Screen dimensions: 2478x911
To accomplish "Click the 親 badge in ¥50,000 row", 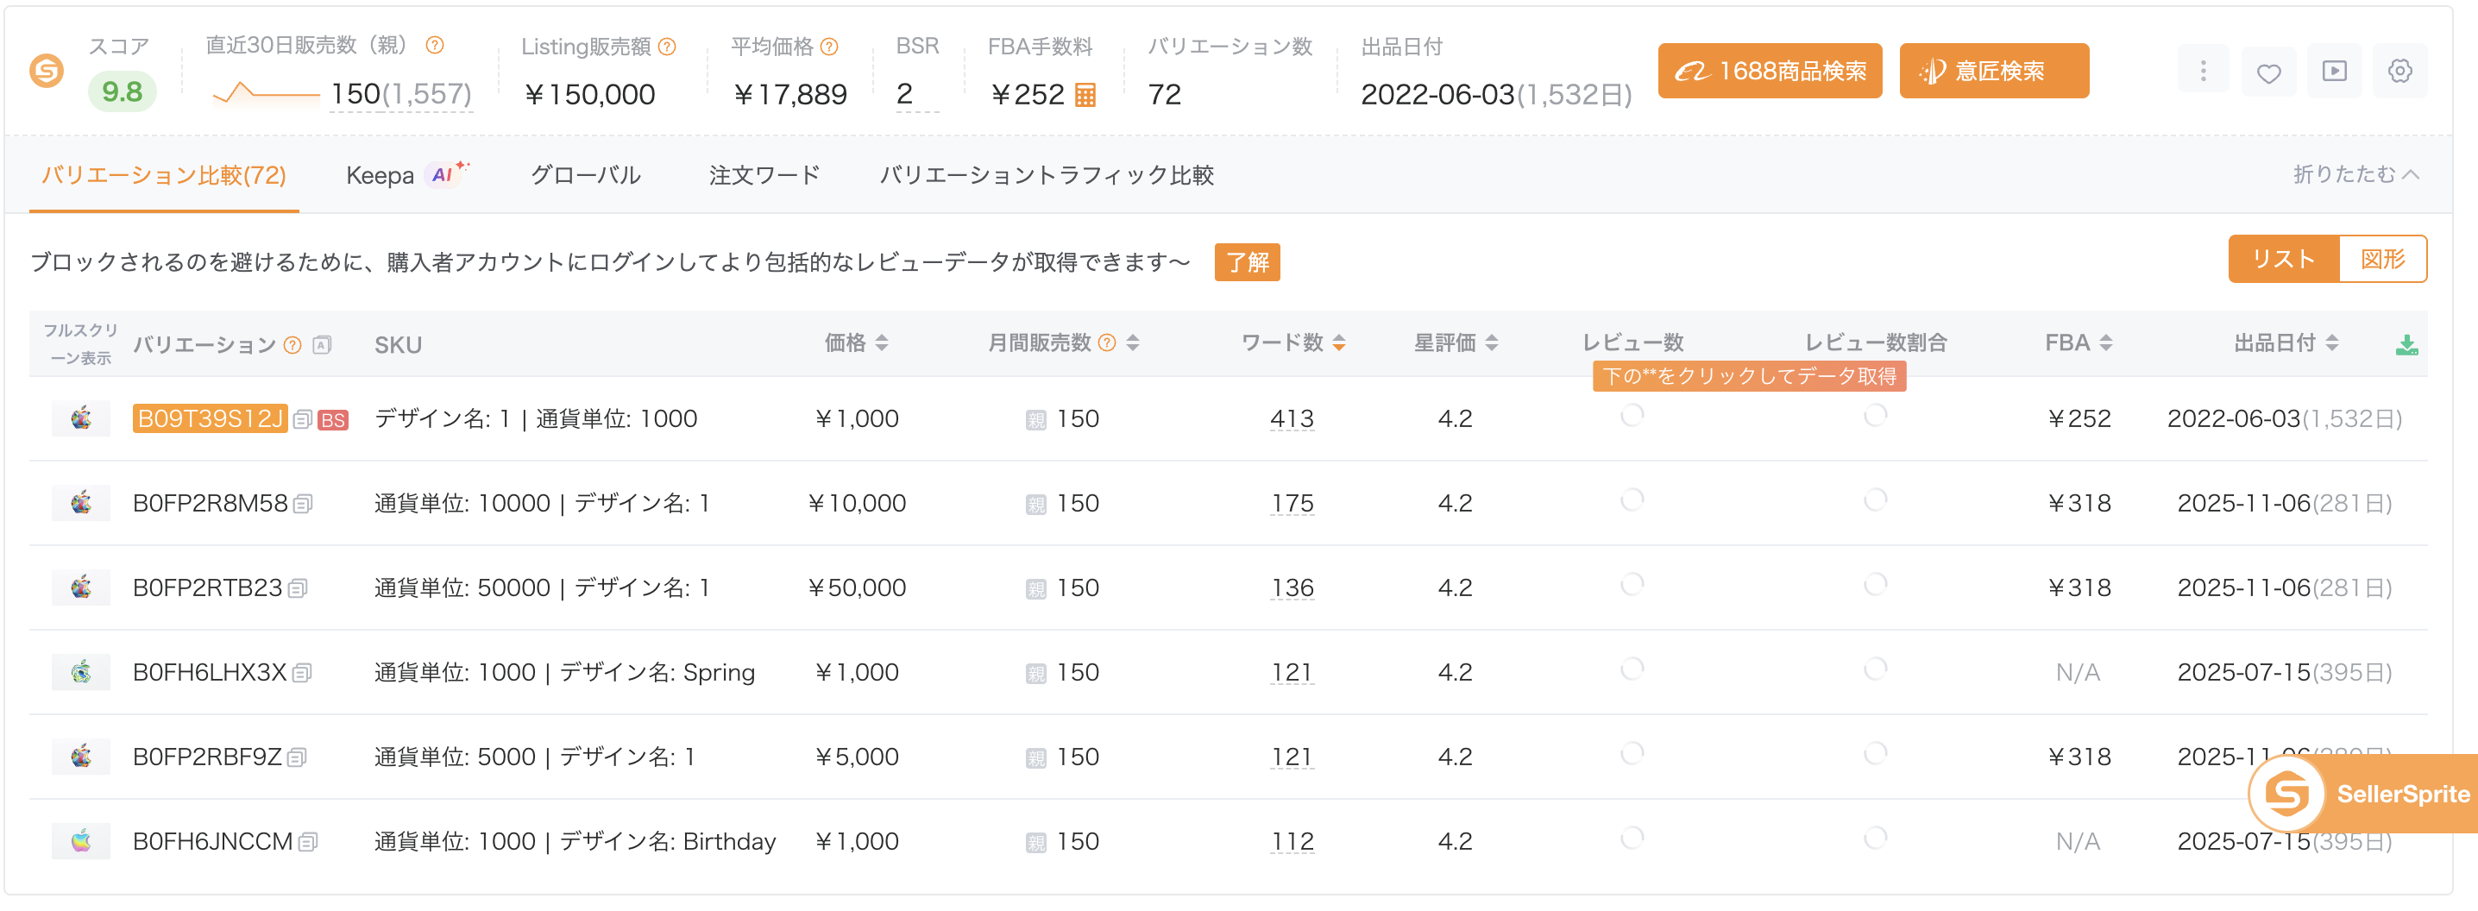I will click(1035, 588).
